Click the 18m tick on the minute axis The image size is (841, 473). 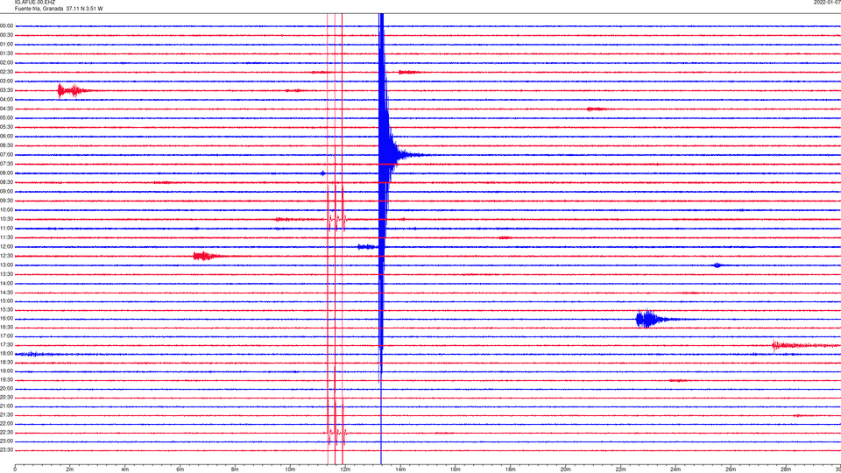[x=510, y=469]
